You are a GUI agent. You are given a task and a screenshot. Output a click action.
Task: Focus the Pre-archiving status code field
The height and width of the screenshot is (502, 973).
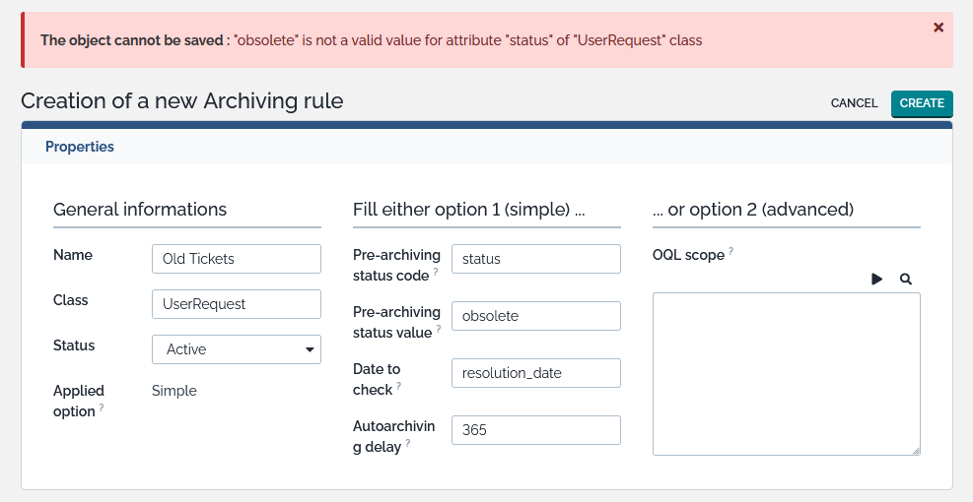coord(536,259)
